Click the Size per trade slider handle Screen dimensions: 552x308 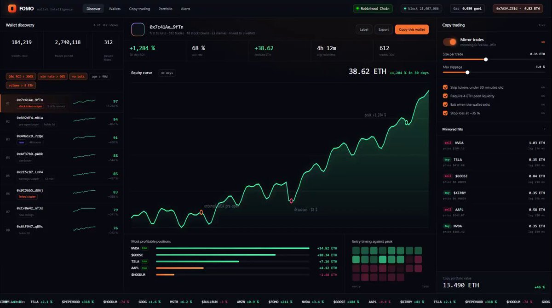[x=486, y=59]
